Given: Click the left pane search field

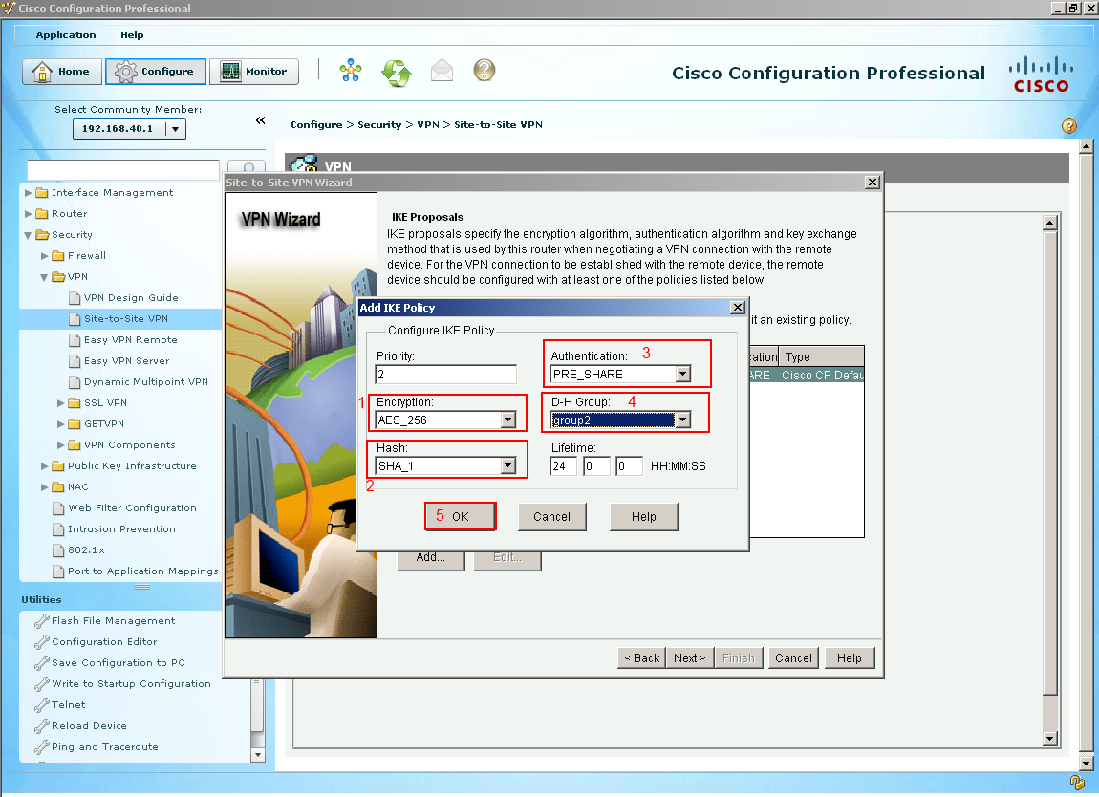Looking at the screenshot, I should pyautogui.click(x=123, y=170).
